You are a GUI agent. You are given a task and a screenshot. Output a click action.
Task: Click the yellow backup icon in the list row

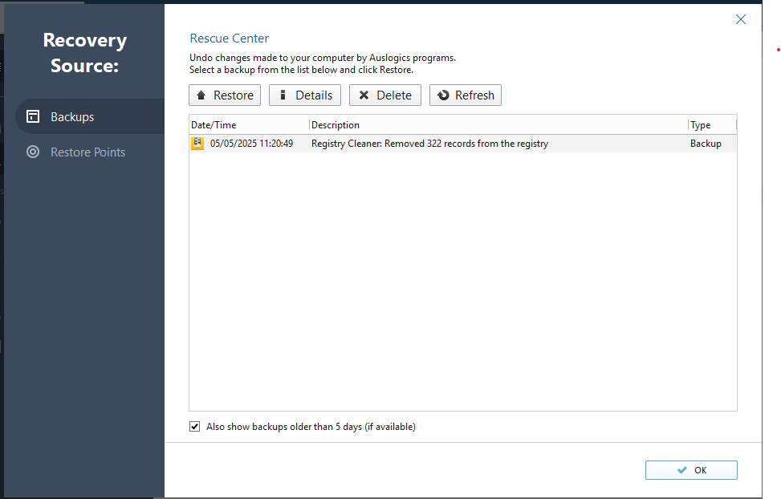coord(197,144)
